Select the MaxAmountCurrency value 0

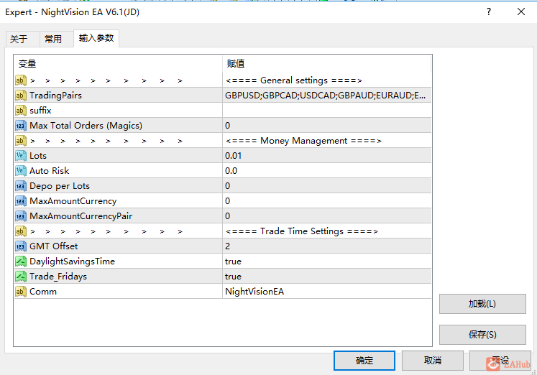[326, 201]
